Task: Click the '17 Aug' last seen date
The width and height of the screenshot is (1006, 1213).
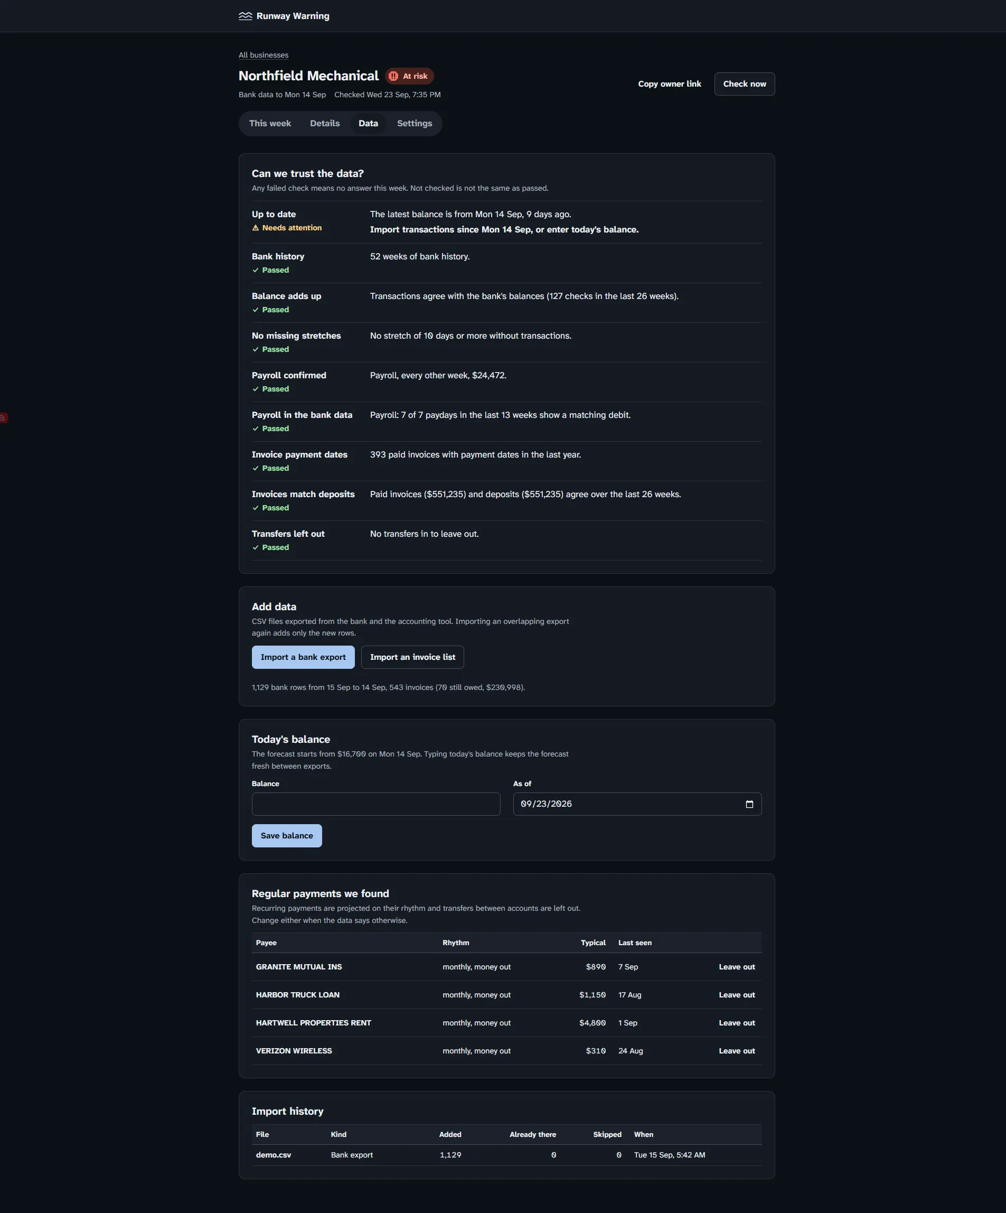Action: (629, 995)
